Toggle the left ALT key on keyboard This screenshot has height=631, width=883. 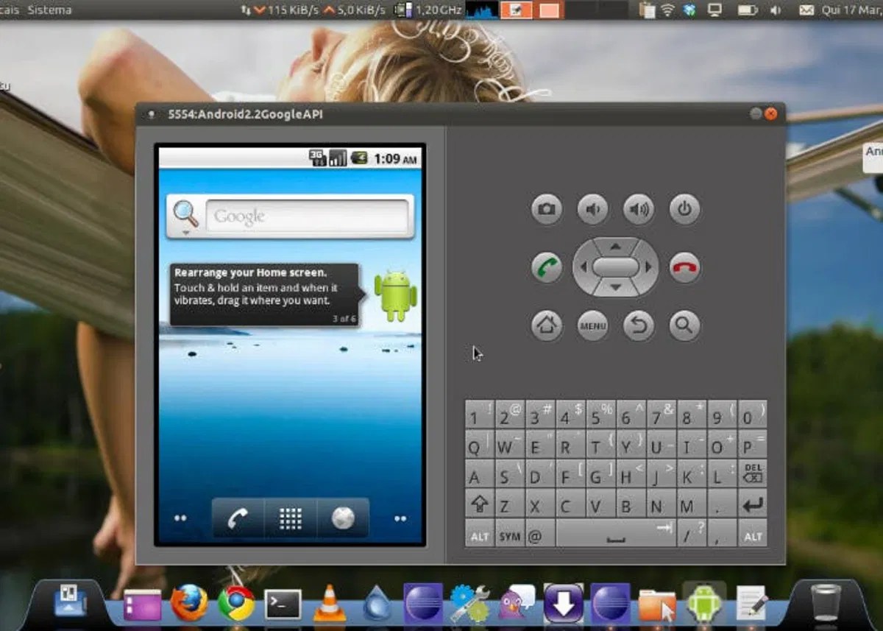coord(479,534)
